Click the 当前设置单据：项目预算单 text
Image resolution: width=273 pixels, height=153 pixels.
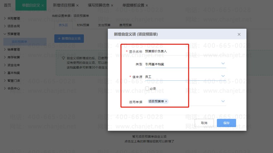point(70,16)
